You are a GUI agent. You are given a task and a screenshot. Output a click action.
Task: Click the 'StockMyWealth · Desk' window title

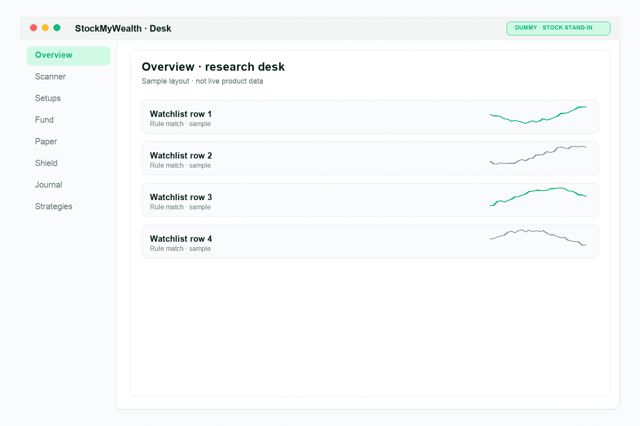(123, 28)
